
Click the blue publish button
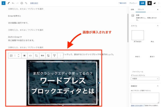click(x=142, y=3)
